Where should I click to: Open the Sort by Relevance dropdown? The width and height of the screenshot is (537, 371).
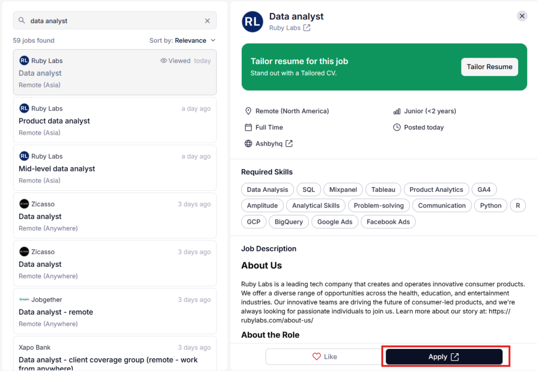pyautogui.click(x=182, y=40)
